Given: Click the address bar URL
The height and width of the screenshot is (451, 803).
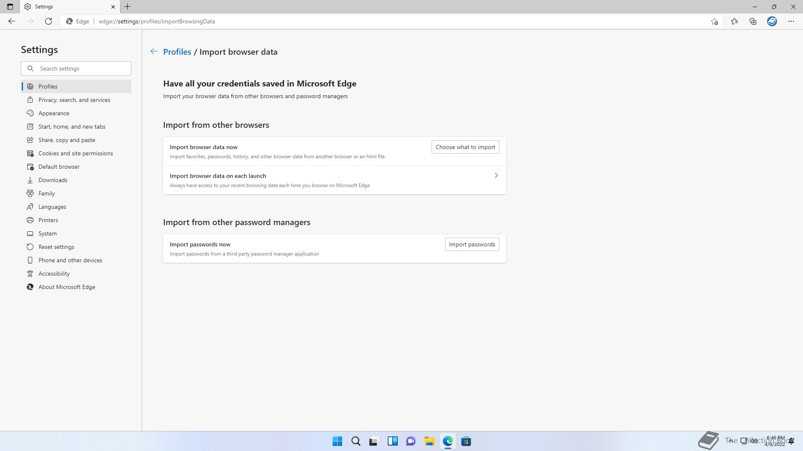Looking at the screenshot, I should (x=157, y=21).
